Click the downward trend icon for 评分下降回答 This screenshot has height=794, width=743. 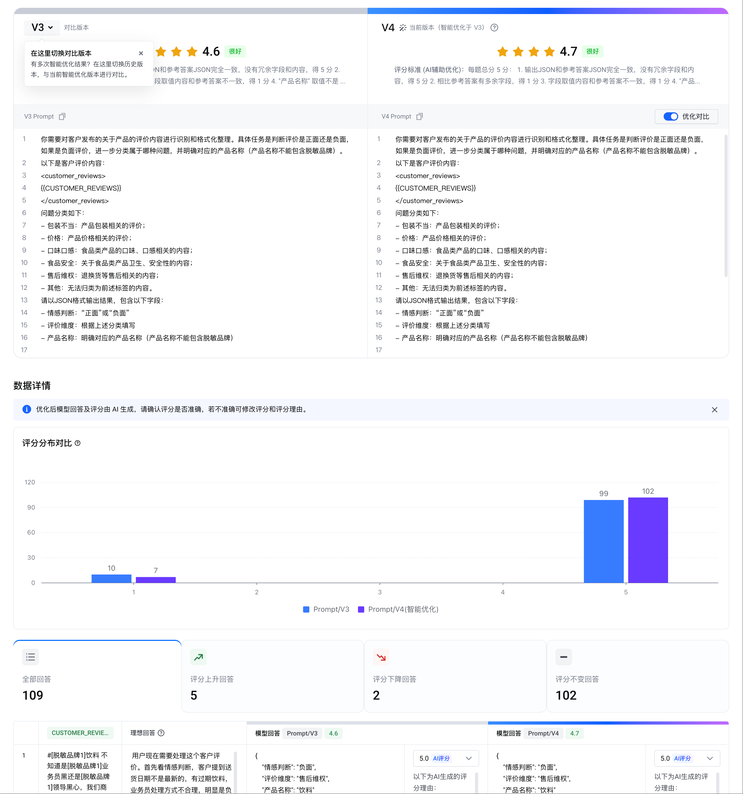[381, 657]
